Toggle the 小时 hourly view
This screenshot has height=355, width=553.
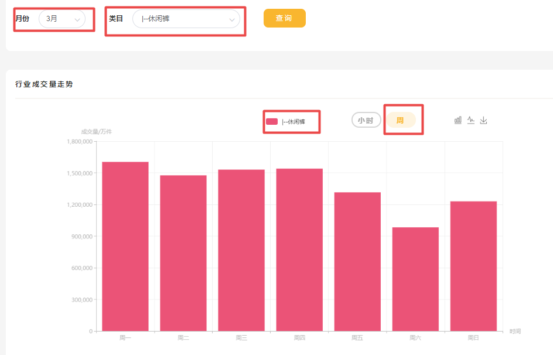[x=366, y=120]
